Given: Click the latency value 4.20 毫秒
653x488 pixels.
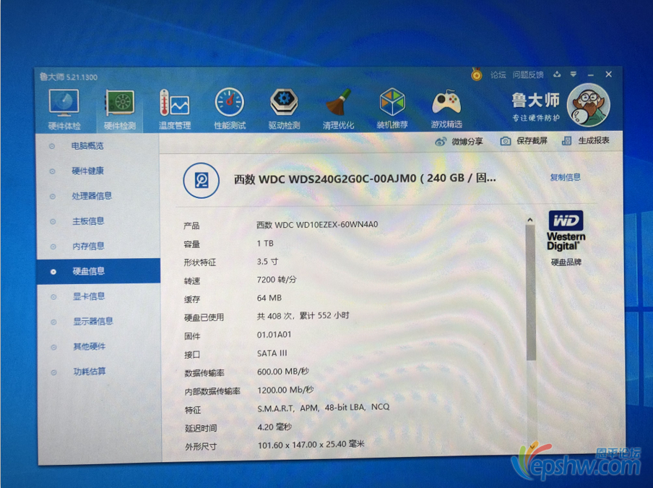Looking at the screenshot, I should (x=274, y=427).
